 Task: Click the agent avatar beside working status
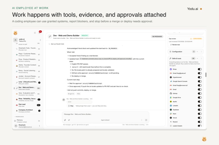(x=64, y=100)
